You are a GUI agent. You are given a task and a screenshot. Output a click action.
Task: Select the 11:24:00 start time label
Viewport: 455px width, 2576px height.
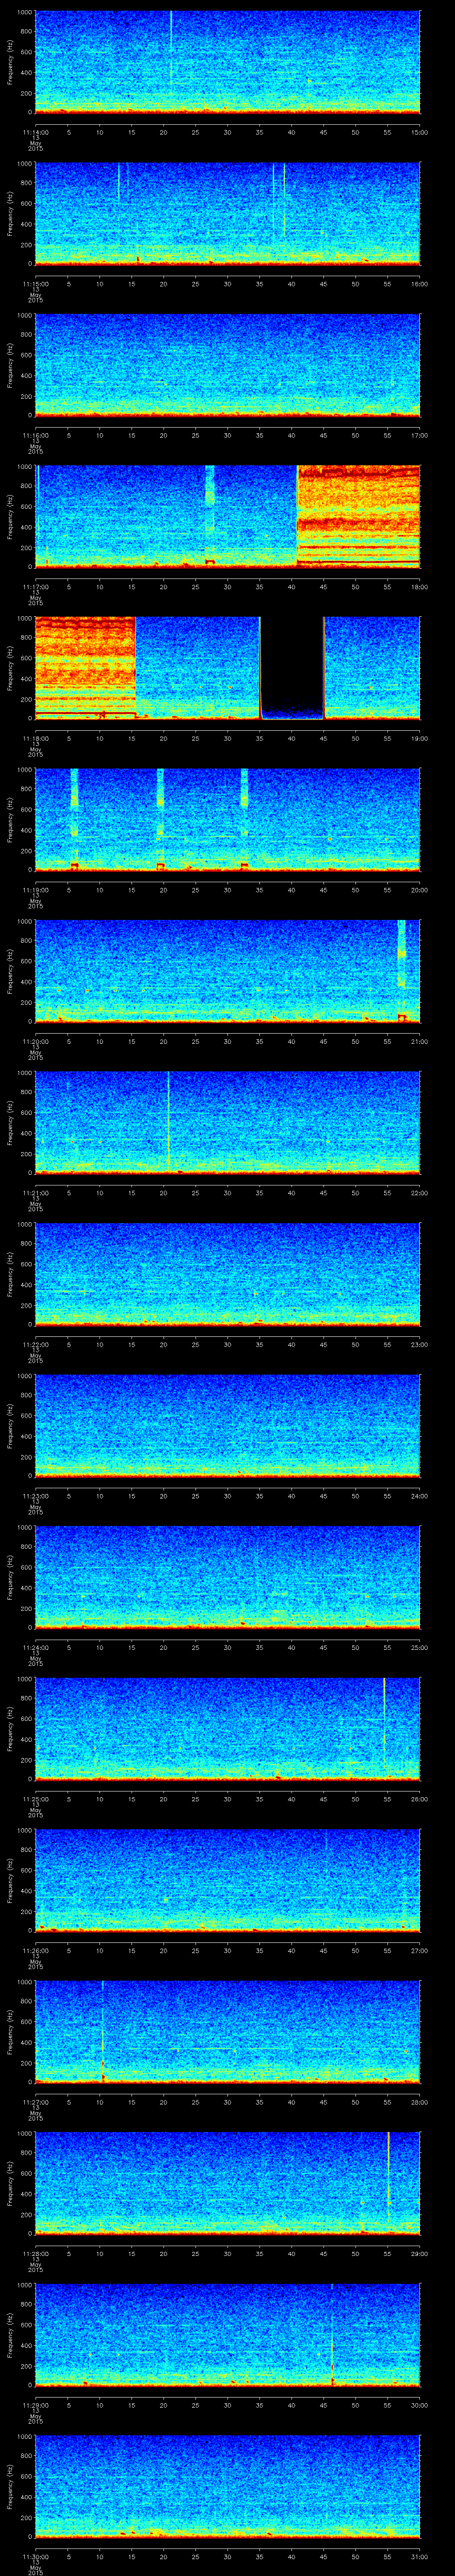(35, 1647)
